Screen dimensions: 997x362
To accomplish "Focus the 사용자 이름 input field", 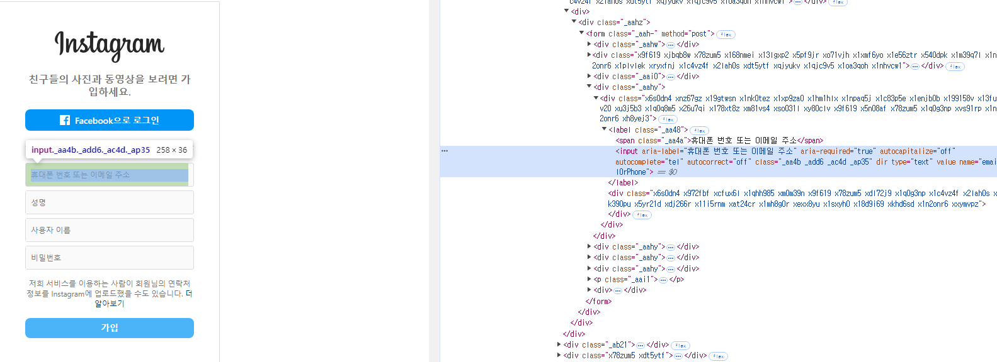I will tap(110, 230).
